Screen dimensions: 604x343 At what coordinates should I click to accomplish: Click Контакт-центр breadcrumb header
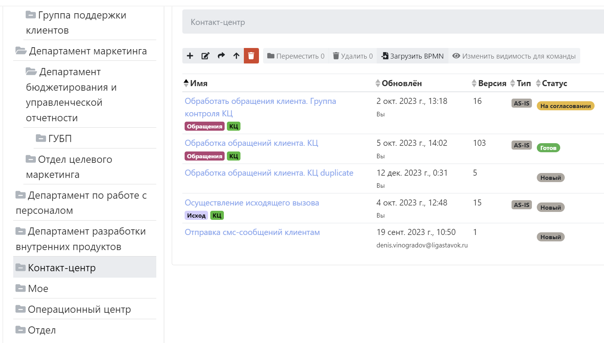(218, 22)
